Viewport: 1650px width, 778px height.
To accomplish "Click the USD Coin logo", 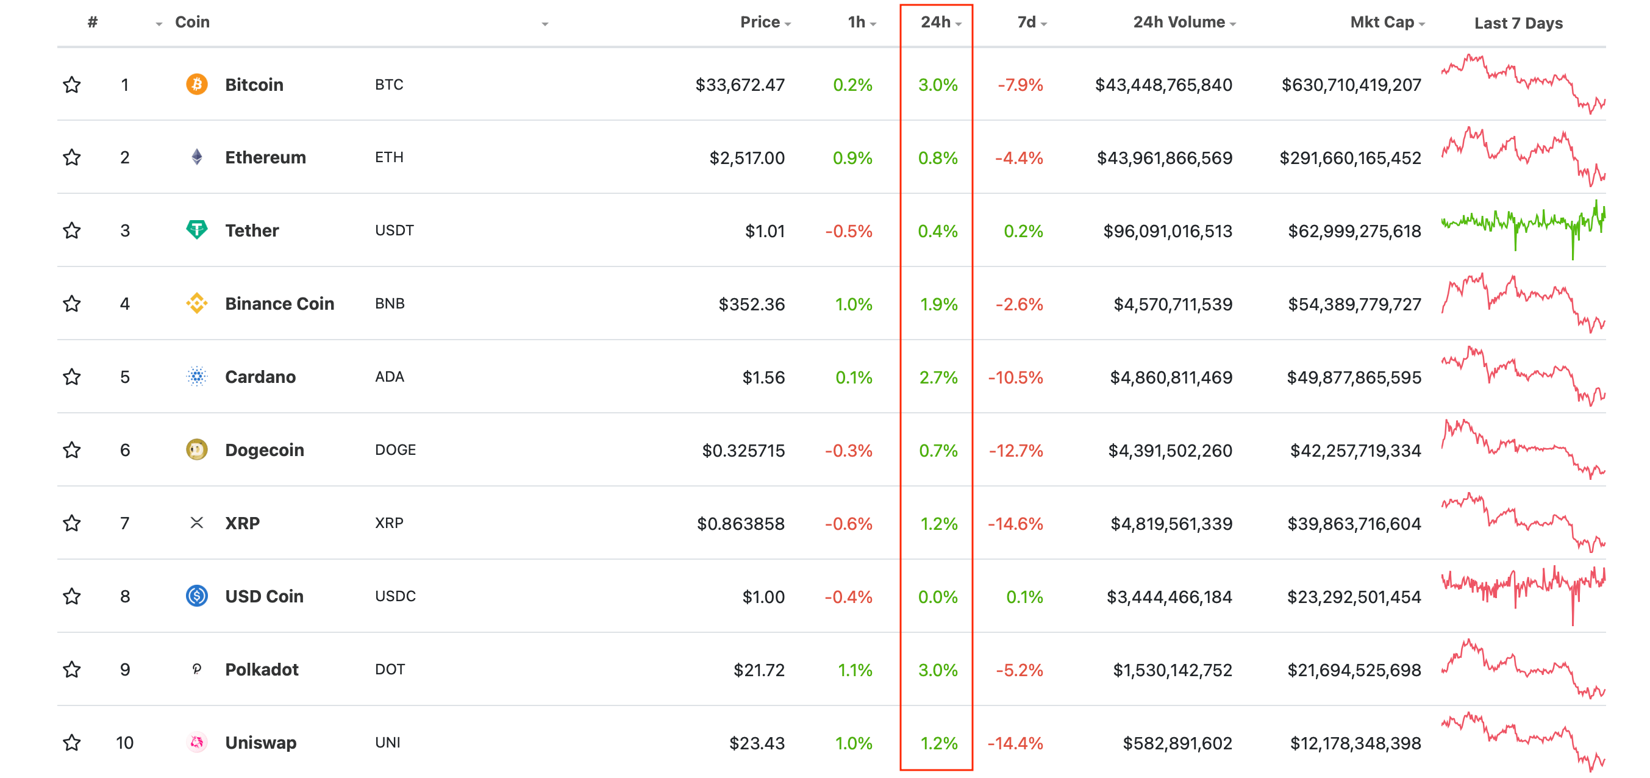I will click(196, 596).
